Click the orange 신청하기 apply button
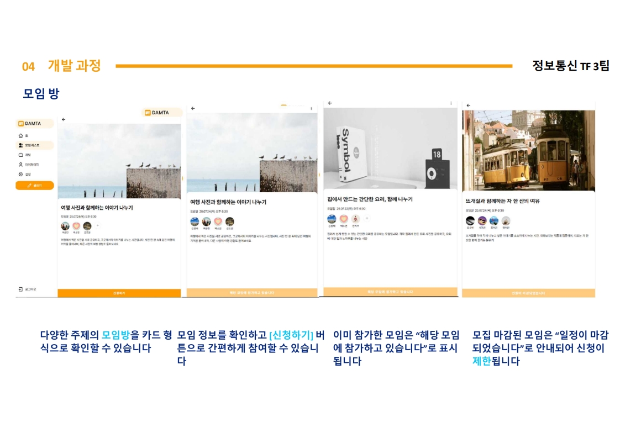Screen dimensions: 620x438 [119, 293]
